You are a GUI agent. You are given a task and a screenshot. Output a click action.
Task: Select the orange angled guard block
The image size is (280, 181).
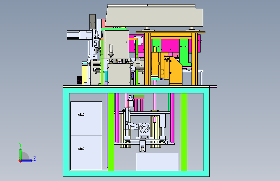tap(176, 71)
